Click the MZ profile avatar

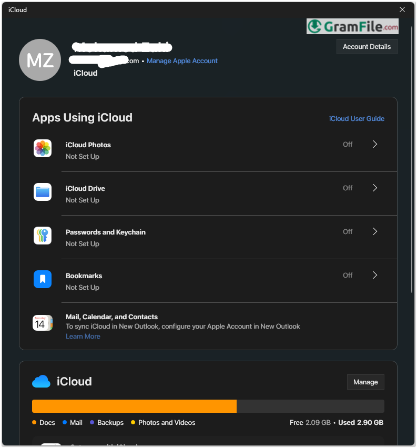click(x=40, y=60)
